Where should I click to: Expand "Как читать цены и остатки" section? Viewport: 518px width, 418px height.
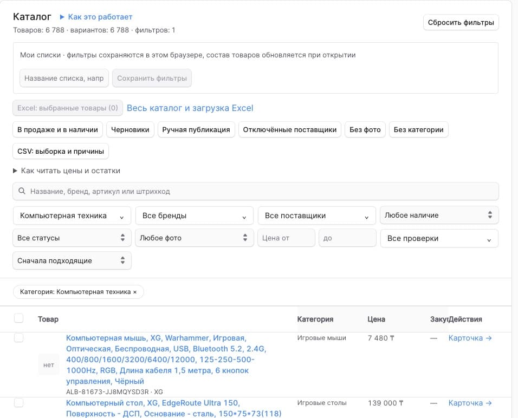coord(67,171)
